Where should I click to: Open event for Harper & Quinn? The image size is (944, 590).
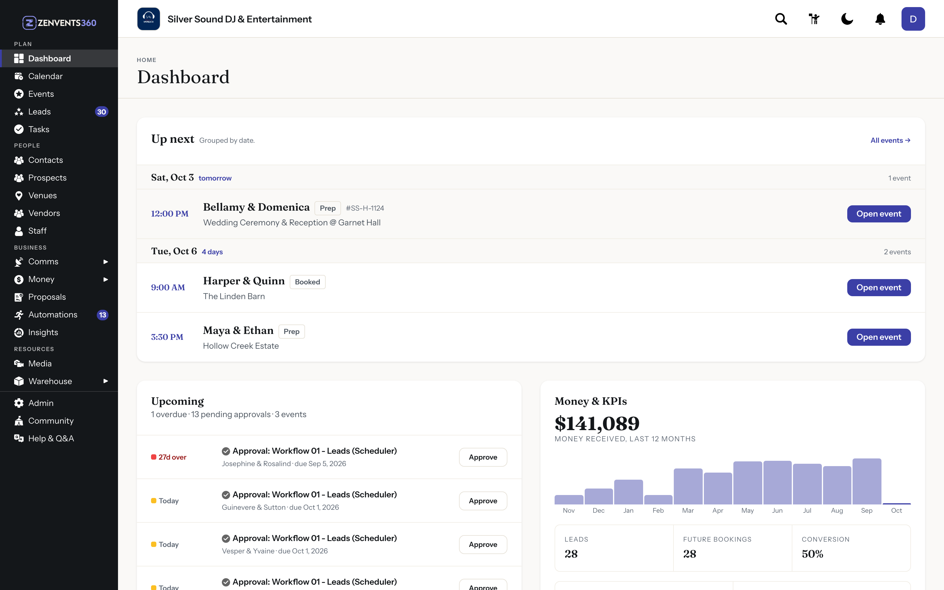point(879,288)
